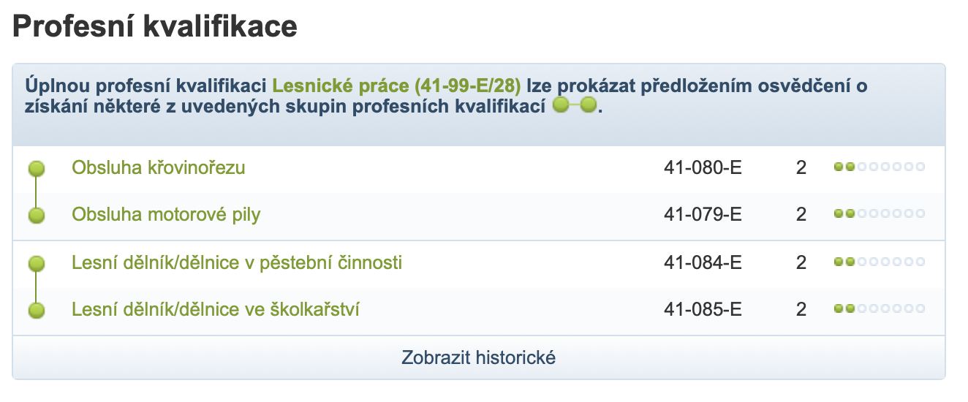Click level dots indicator for code 41-085-E
This screenshot has height=402, width=968.
879,309
